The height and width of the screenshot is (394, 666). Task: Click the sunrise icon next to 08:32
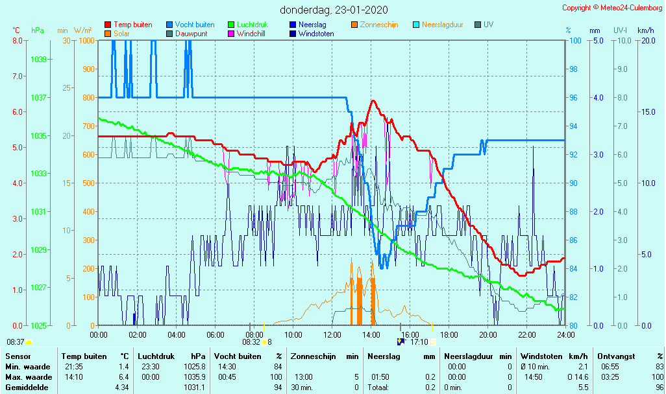coord(264,342)
